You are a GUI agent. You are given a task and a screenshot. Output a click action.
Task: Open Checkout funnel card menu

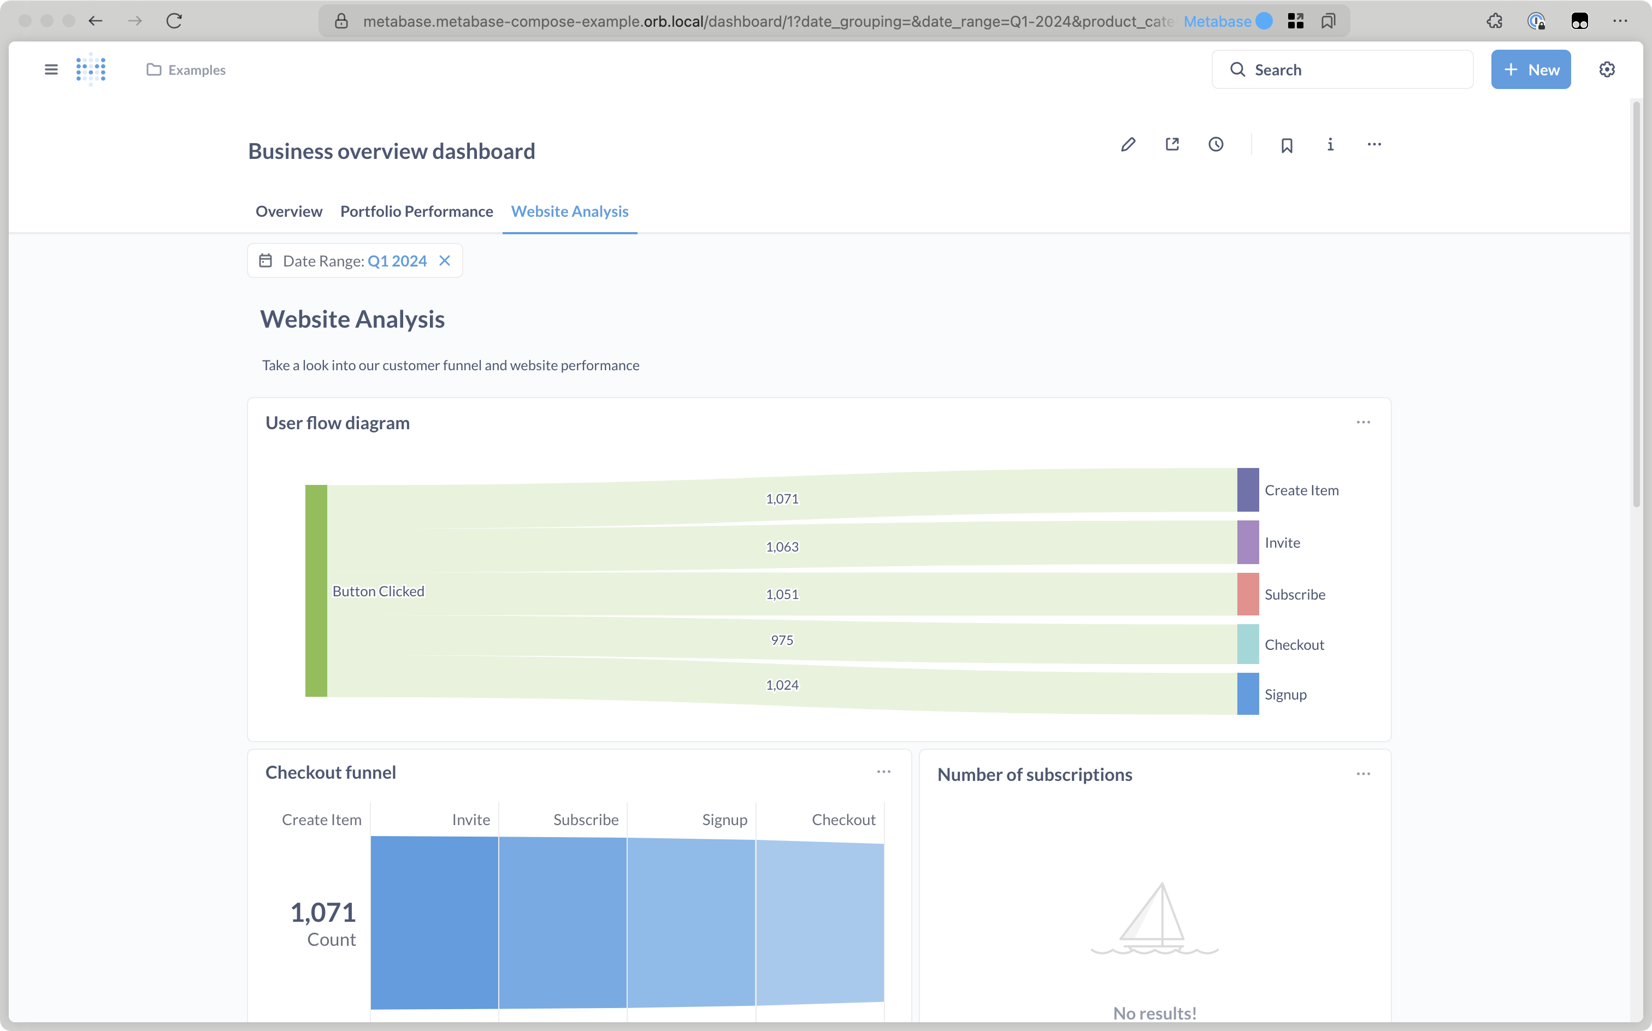point(883,772)
